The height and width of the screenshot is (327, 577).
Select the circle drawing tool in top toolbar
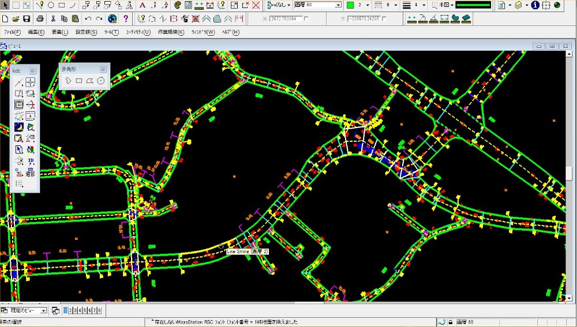click(51, 5)
